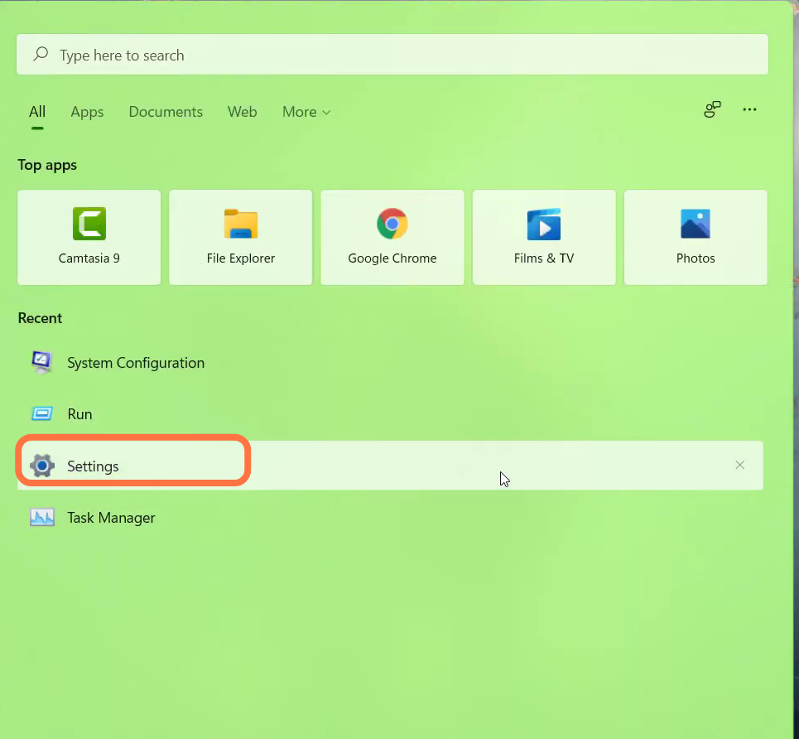
Task: Click the Settings gear icon
Action: [x=42, y=465]
